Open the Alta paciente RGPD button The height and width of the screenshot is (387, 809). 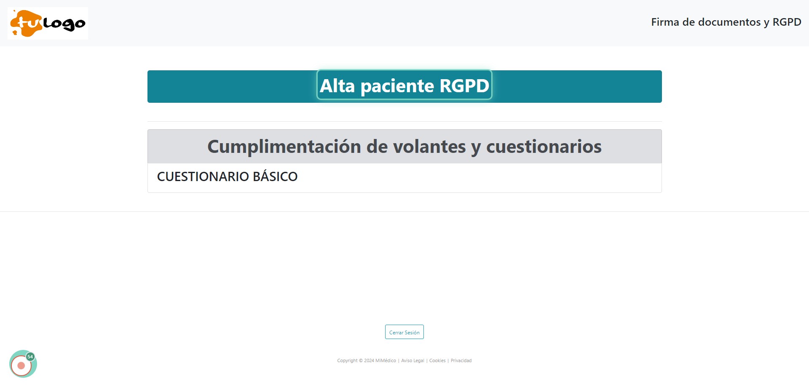coord(404,85)
